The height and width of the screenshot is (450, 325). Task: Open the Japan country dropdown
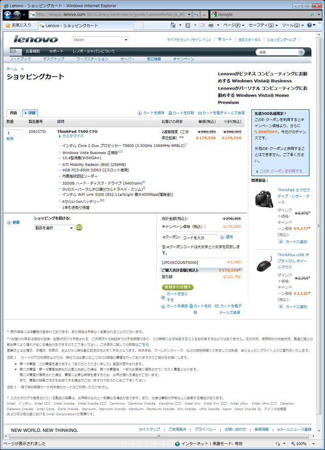point(100,40)
